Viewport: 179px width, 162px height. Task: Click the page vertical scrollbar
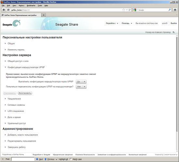177,84
